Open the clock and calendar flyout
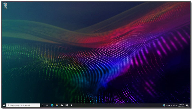 181,105
